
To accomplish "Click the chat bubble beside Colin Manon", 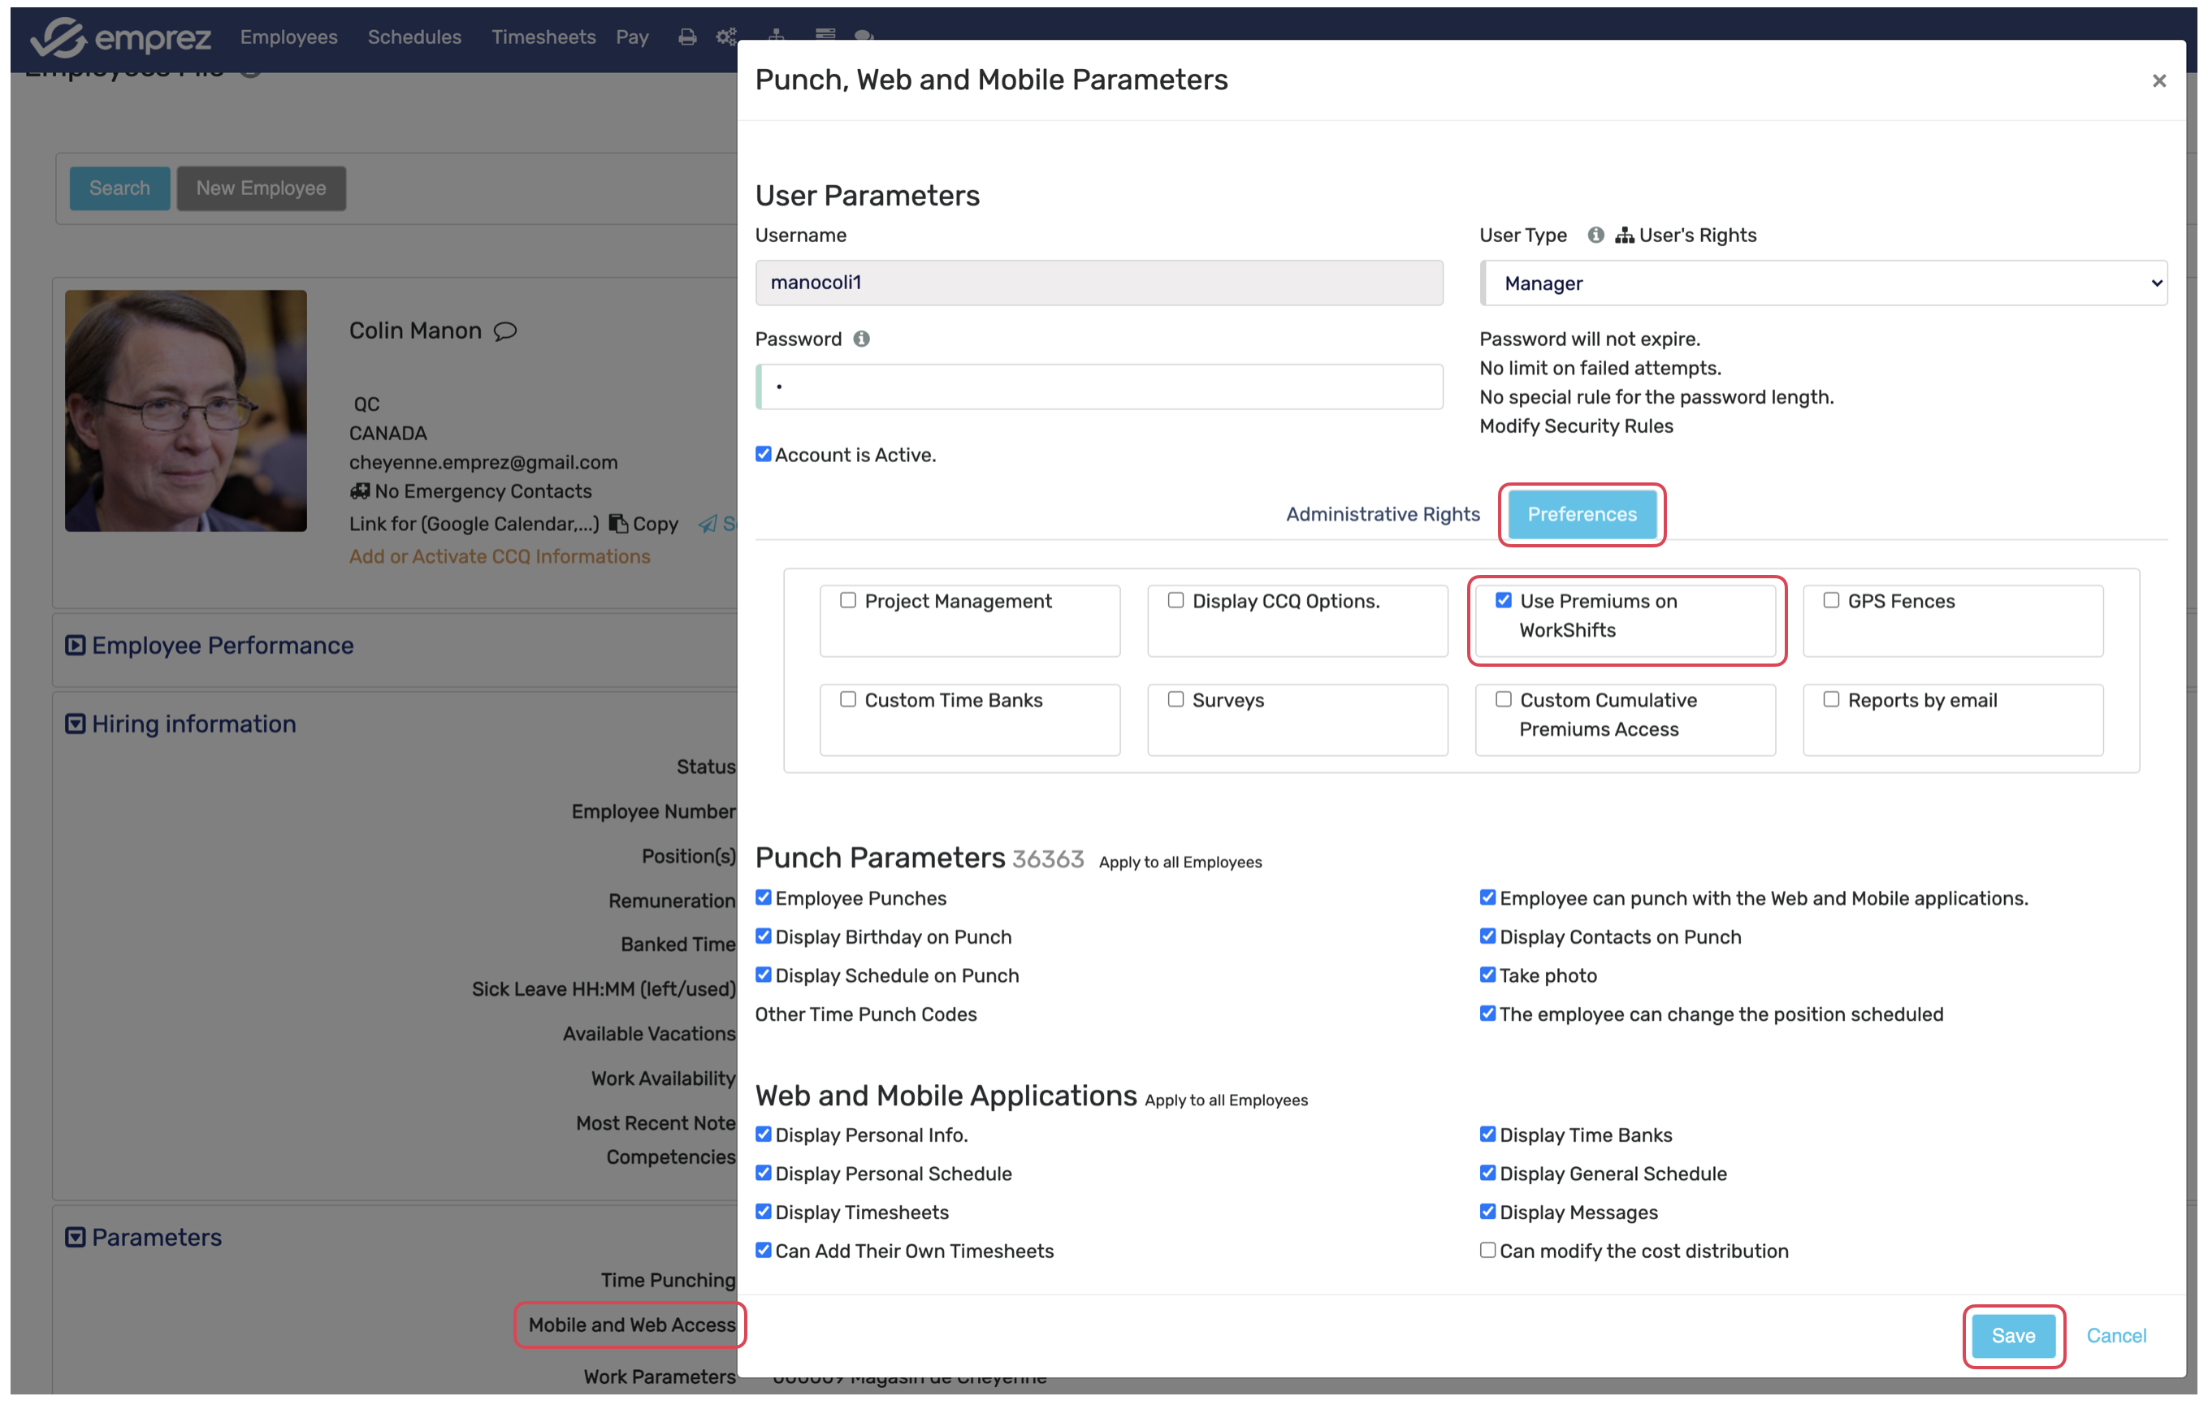I will tap(505, 331).
